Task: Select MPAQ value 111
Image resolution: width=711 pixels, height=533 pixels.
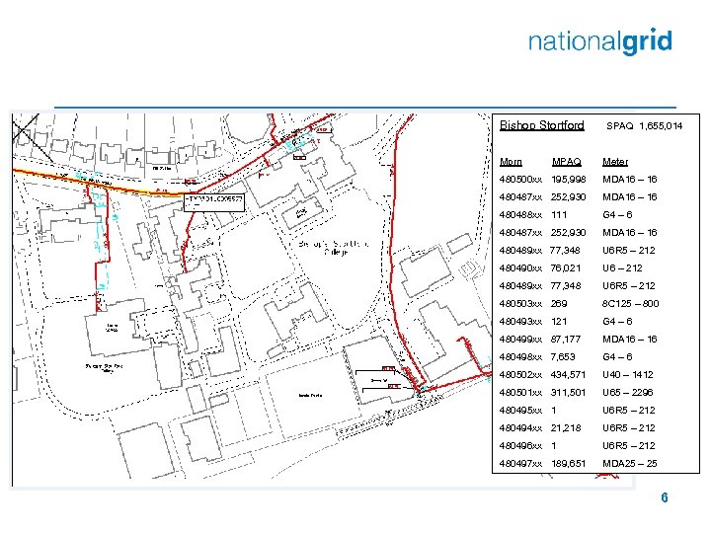Action: tap(559, 215)
